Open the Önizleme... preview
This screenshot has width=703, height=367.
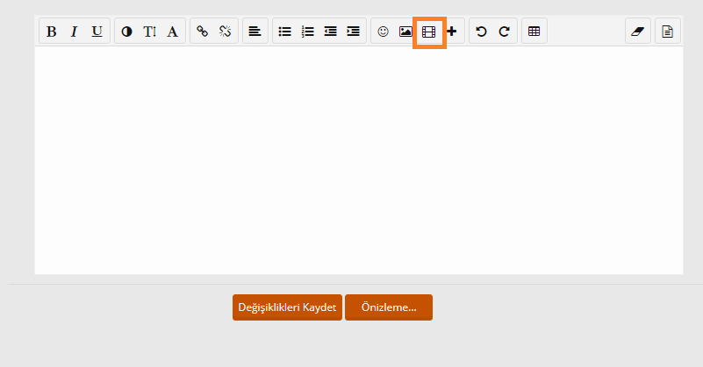(x=389, y=307)
